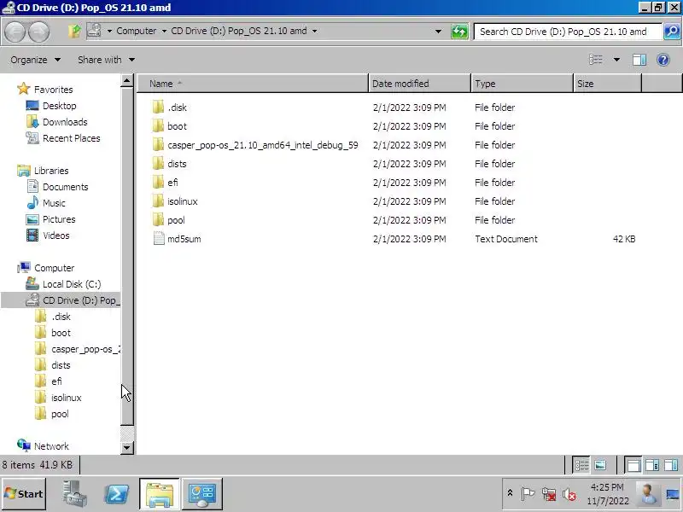Click the taskbar clock 4:25 PM
Viewport: 683px width, 512px height.
coord(607,486)
